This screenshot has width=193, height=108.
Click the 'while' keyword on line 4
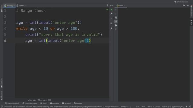click(x=22, y=29)
